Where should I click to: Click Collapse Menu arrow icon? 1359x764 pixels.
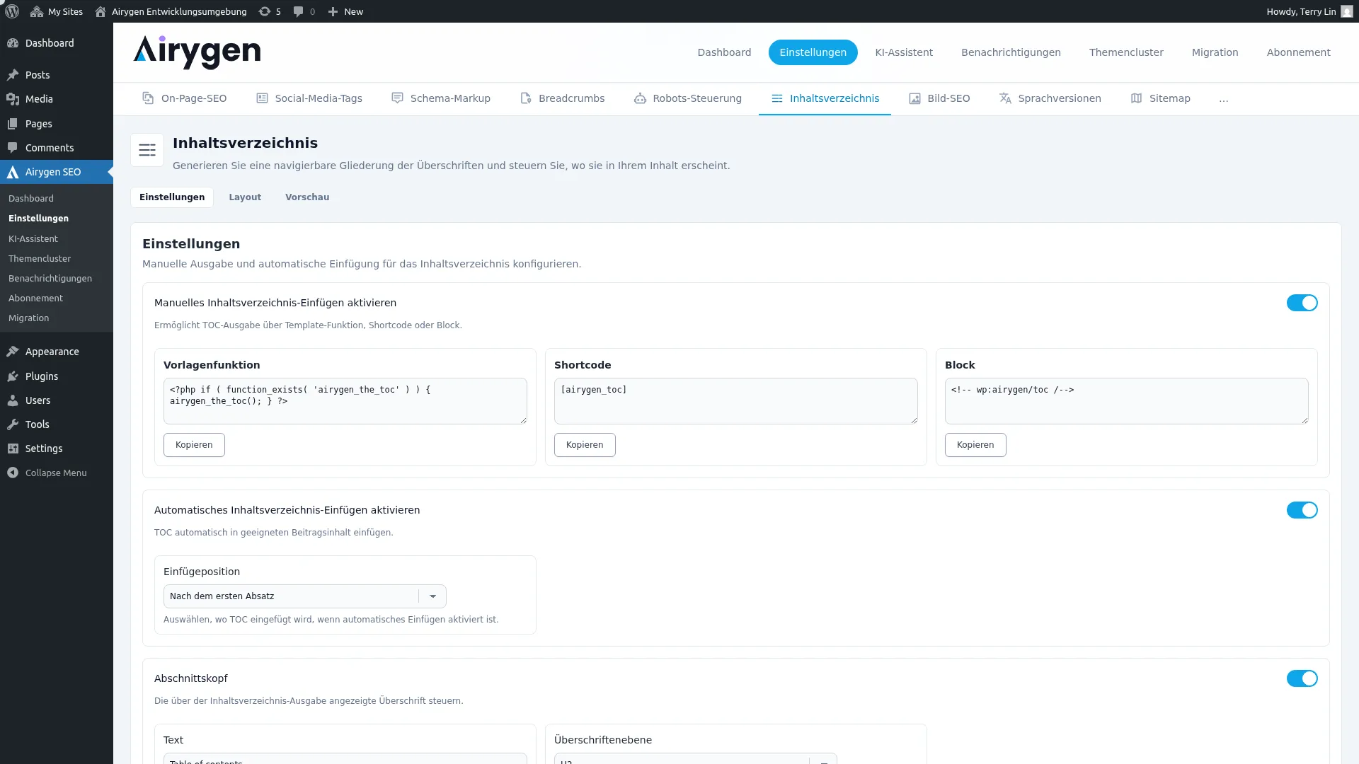coord(13,473)
